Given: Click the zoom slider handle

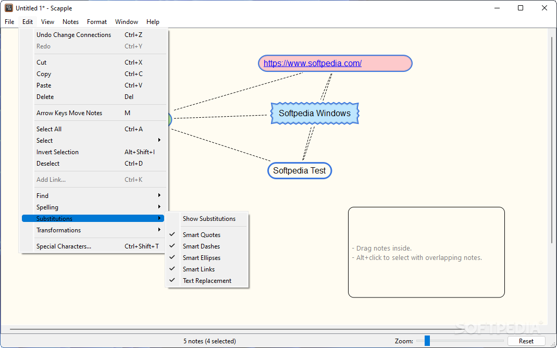Looking at the screenshot, I should [x=427, y=341].
